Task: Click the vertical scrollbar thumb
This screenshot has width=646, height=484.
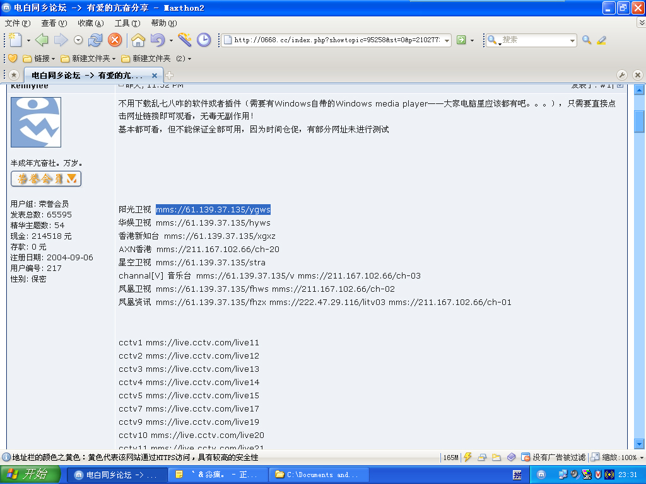Action: pos(639,121)
